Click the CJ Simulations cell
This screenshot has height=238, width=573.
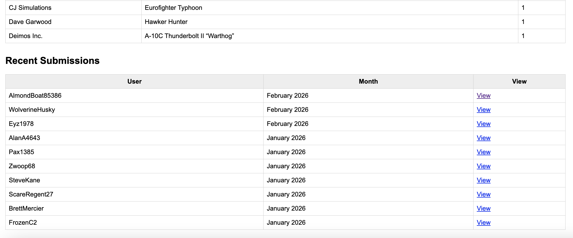tap(30, 8)
